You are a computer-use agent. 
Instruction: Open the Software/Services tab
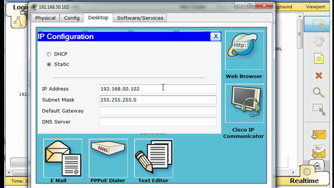[140, 18]
